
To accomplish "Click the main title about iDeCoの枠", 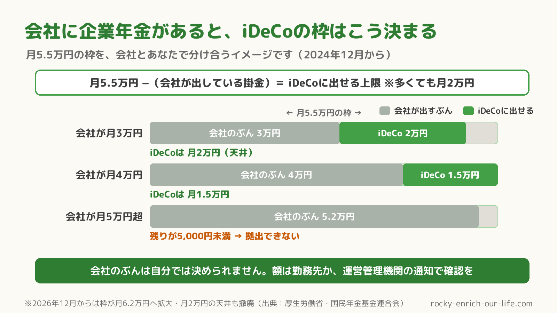I will (231, 31).
